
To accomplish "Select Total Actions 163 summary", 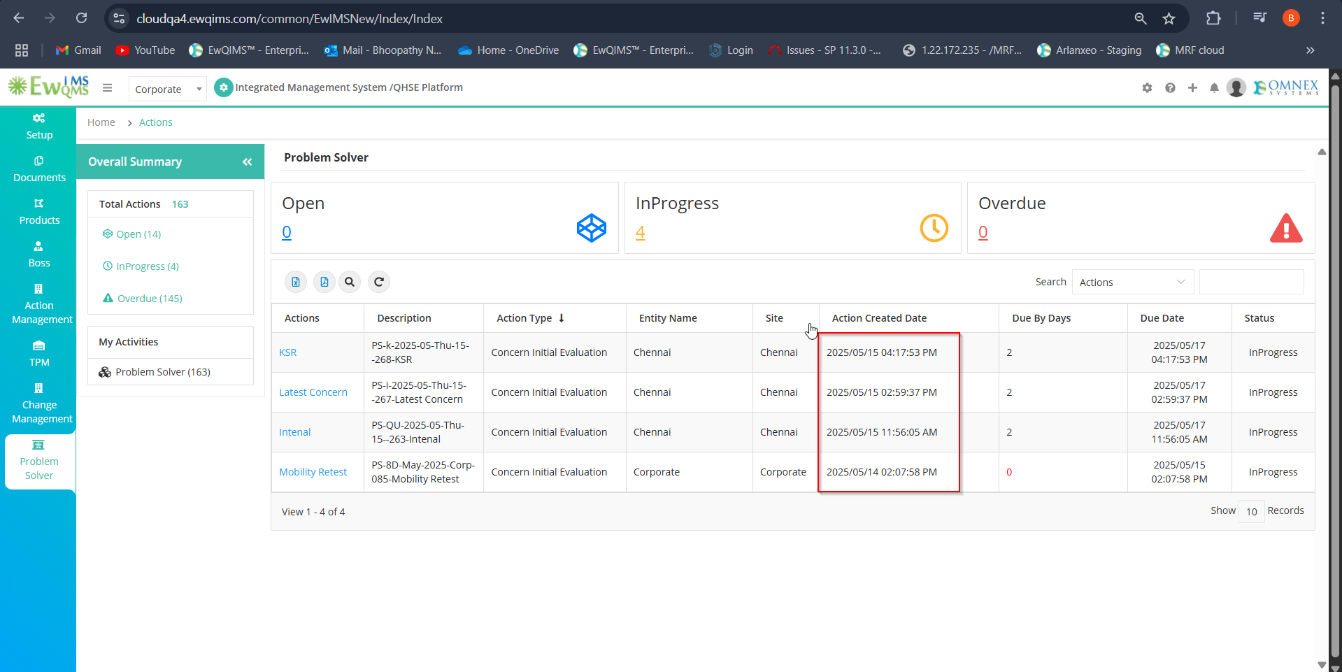I will pos(144,204).
